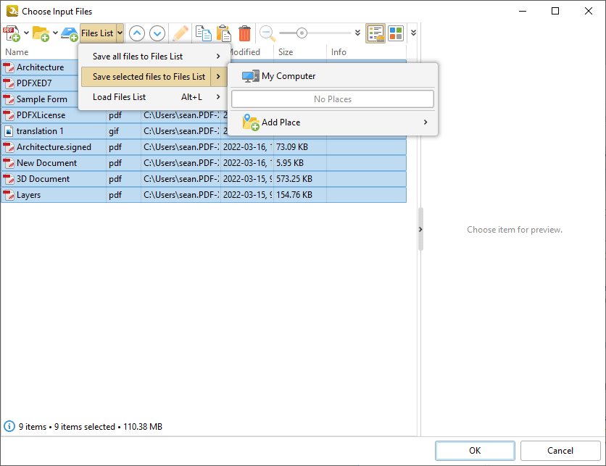Choose Save all files to Files List
Screen dimensions: 606x466
154,57
